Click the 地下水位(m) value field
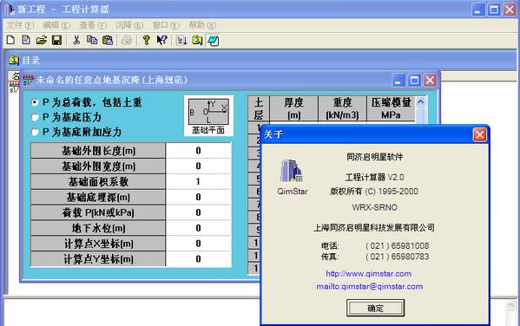 pos(198,228)
